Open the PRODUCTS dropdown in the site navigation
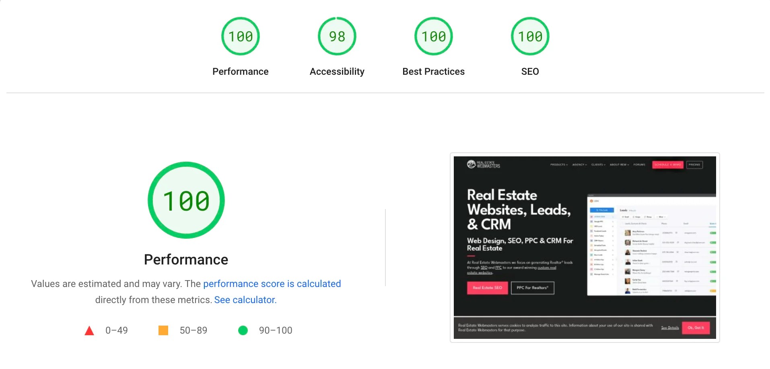The image size is (770, 369). (559, 164)
